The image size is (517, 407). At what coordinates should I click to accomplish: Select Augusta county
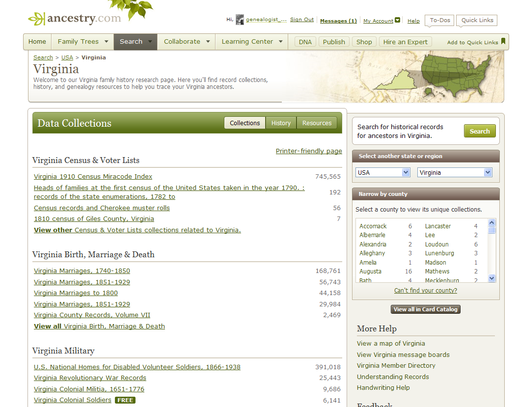tap(370, 271)
